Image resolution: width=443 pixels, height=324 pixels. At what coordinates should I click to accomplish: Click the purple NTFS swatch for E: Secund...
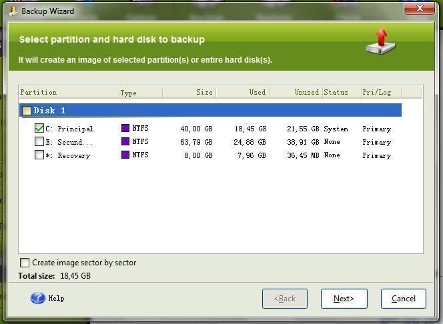pos(125,141)
